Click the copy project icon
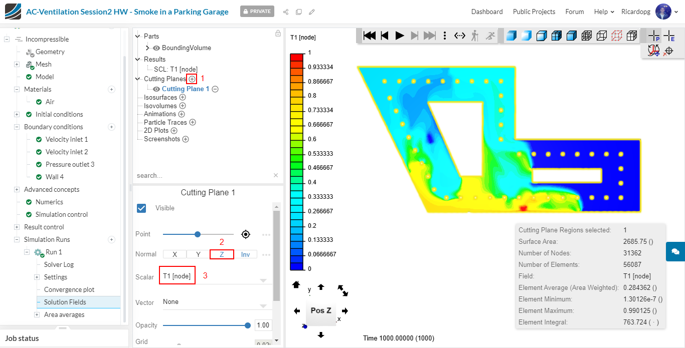Screen dimensions: 685x348 click(x=299, y=12)
